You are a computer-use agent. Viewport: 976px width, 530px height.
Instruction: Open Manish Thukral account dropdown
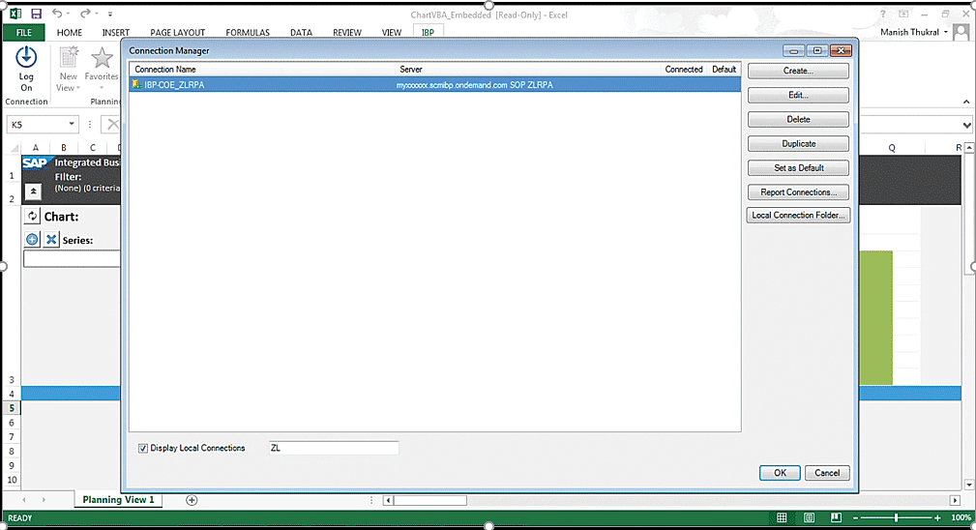pos(946,32)
